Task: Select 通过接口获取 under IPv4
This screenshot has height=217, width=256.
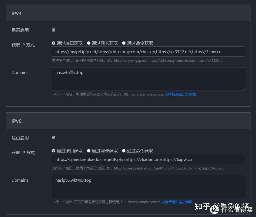Action: coord(53,43)
